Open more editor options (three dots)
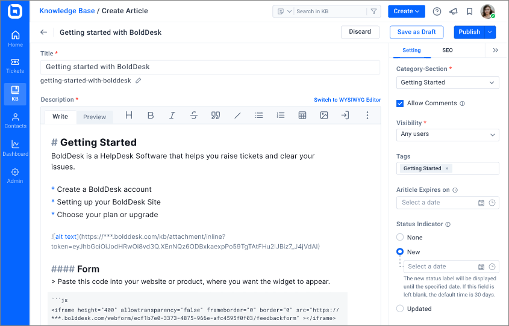509x326 pixels. 367,115
